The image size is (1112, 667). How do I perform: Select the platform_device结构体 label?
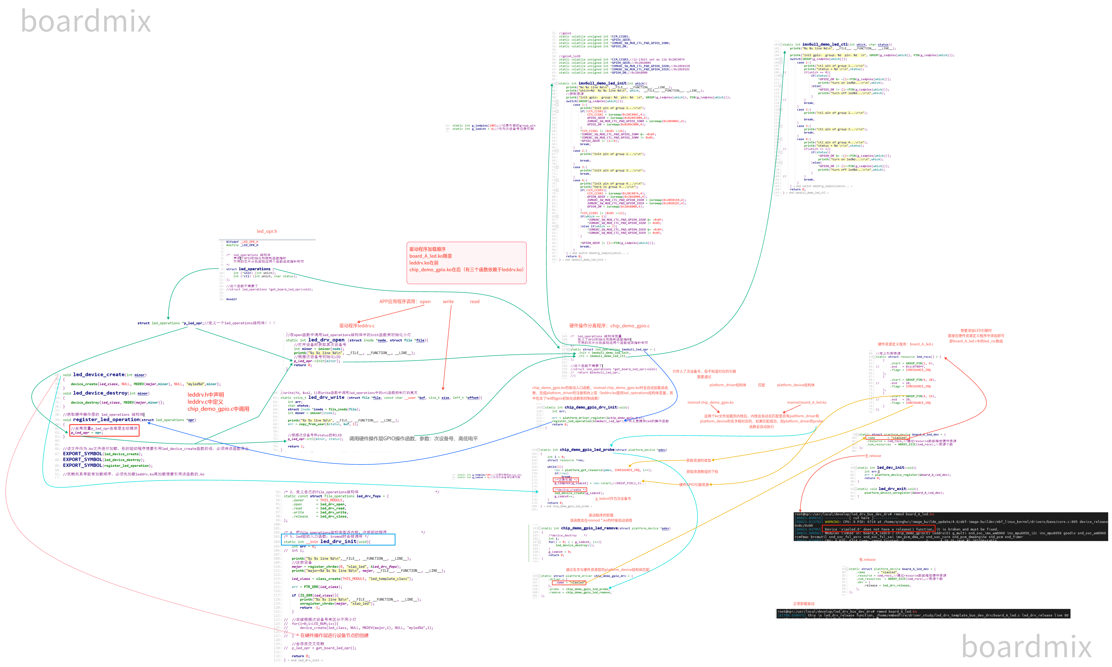pyautogui.click(x=796, y=385)
